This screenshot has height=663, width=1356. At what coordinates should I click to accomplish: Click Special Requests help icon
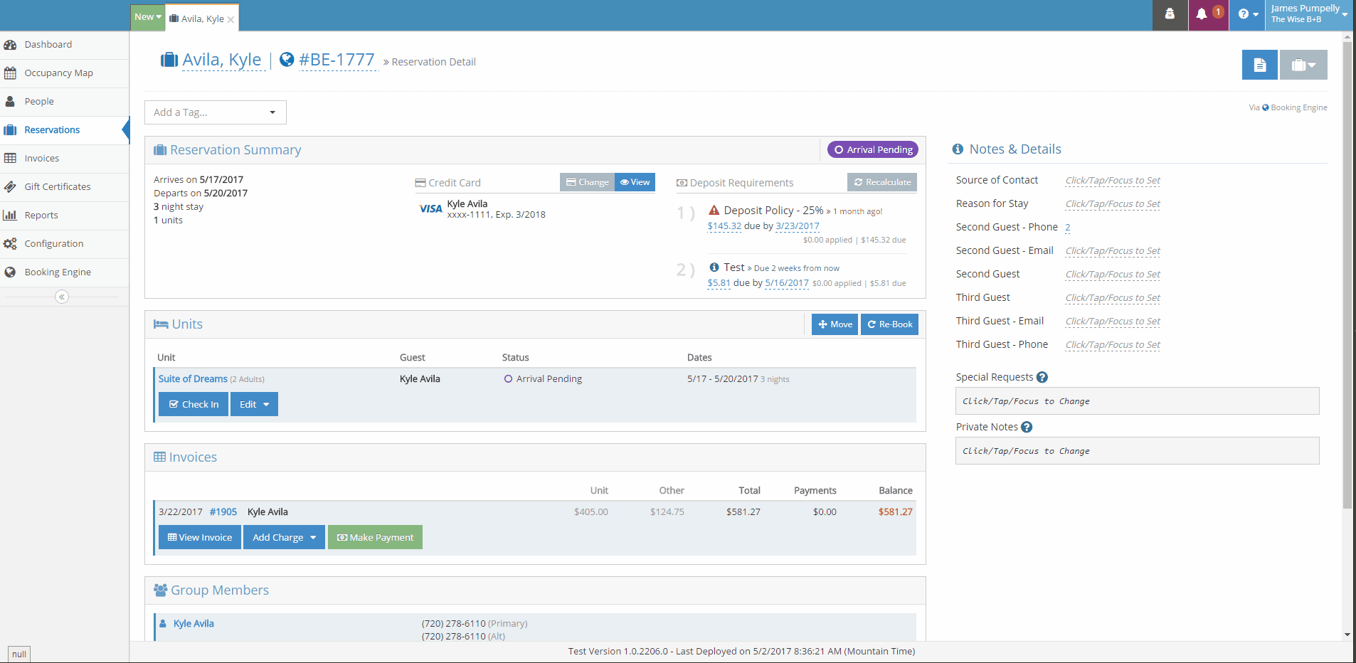tap(1042, 377)
